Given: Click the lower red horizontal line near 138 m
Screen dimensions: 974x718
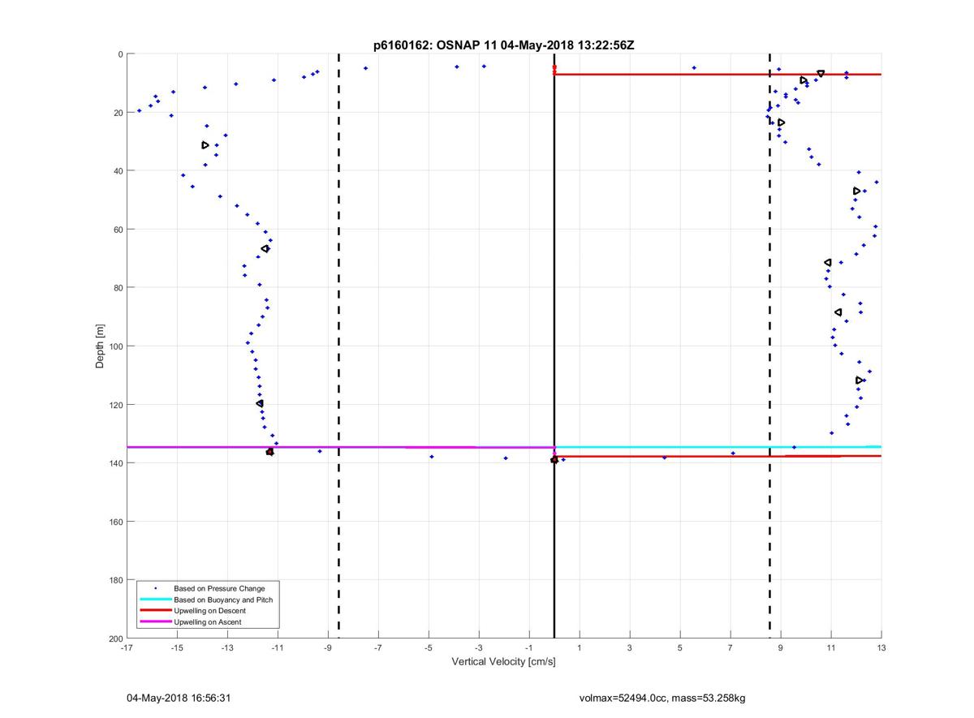Looking at the screenshot, I should coord(718,456).
